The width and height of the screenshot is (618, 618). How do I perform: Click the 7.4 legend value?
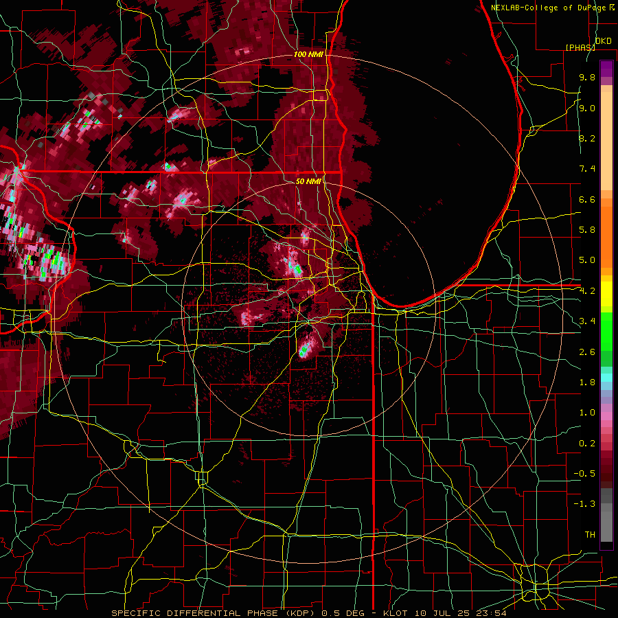pyautogui.click(x=587, y=169)
